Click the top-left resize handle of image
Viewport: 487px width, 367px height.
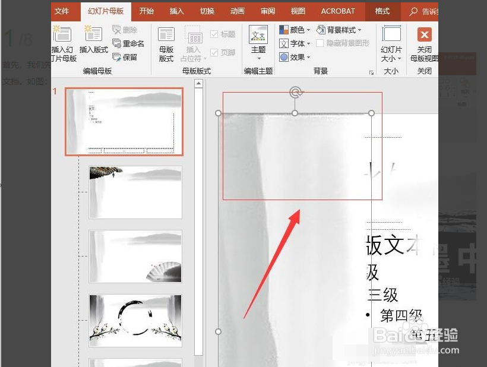pos(219,113)
